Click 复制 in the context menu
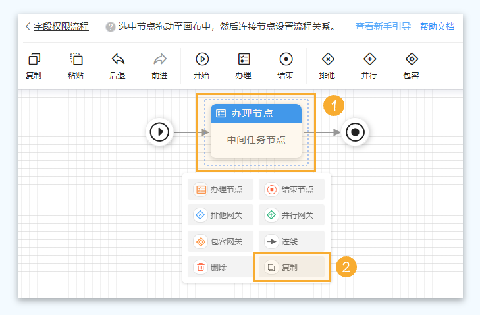480x315 pixels. pos(291,267)
